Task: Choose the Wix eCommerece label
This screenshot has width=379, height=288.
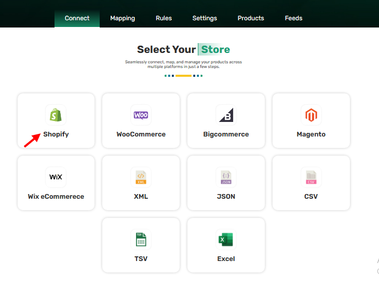Action: (x=56, y=197)
